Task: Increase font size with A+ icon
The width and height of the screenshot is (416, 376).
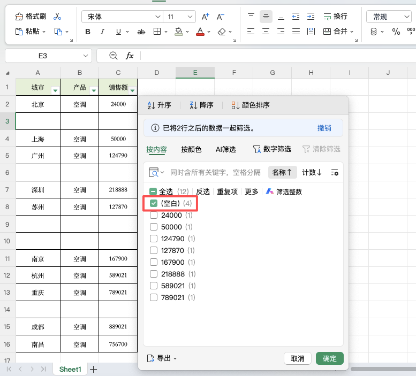Action: [x=206, y=17]
